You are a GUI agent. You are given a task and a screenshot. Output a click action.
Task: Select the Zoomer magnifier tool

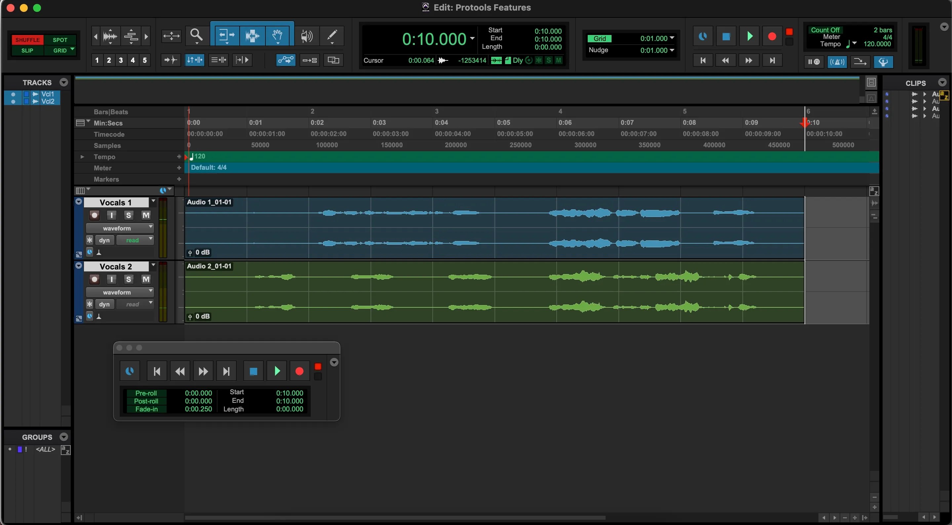tap(196, 36)
